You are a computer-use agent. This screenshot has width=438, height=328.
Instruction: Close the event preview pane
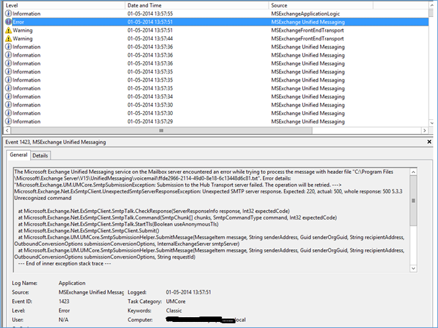coord(429,141)
